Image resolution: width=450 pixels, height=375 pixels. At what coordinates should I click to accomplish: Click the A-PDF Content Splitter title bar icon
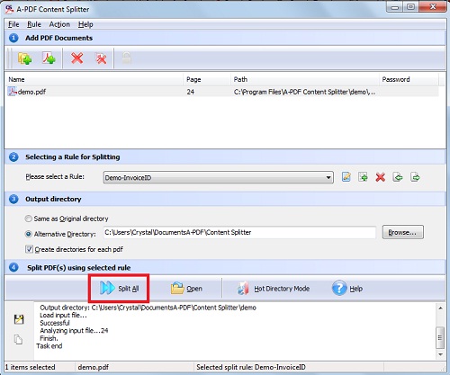tap(10, 9)
